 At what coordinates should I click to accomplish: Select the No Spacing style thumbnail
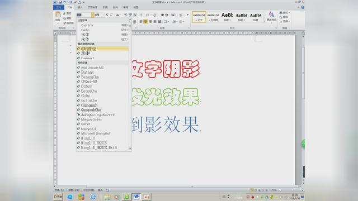[213, 17]
